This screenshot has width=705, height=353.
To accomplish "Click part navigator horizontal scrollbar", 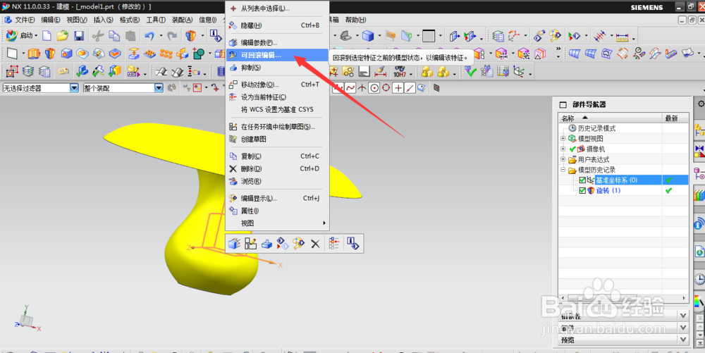I will coord(623,298).
